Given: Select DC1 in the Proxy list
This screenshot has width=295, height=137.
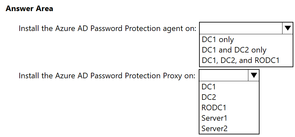Looking at the screenshot, I should pyautogui.click(x=209, y=87).
